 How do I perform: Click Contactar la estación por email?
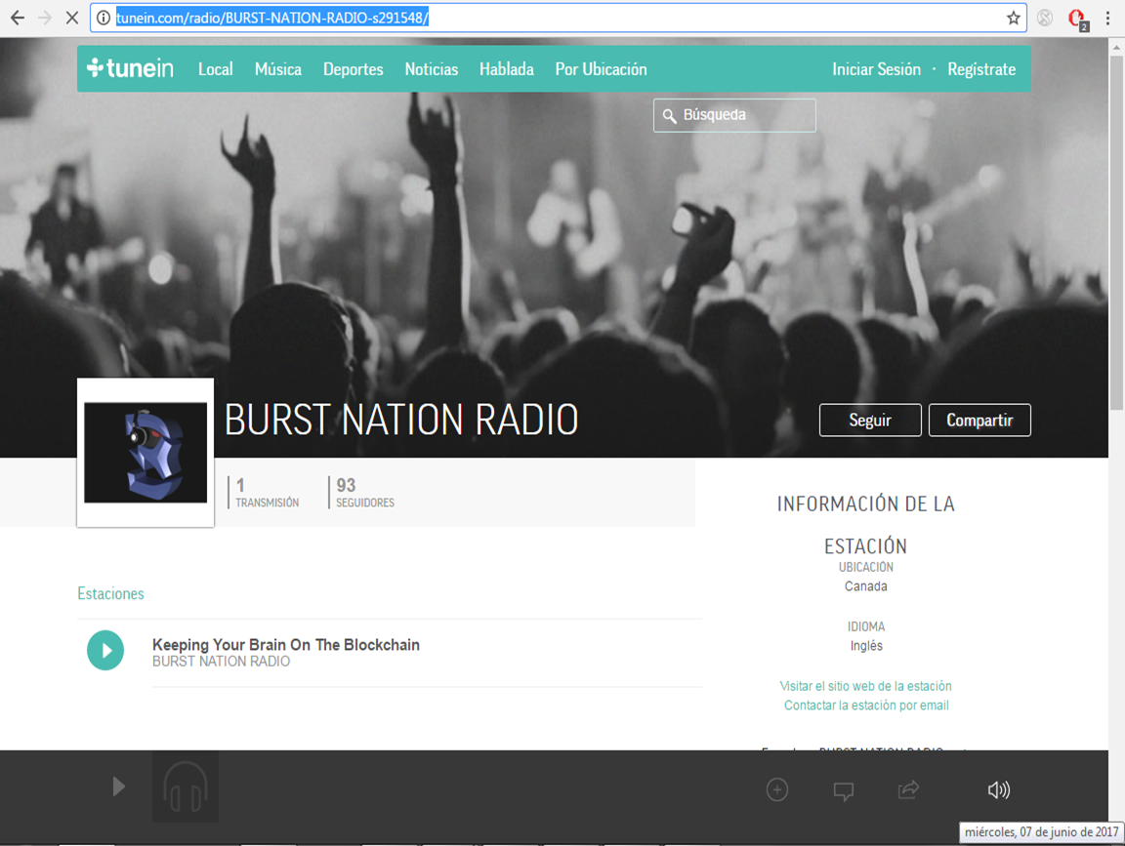pyautogui.click(x=866, y=705)
